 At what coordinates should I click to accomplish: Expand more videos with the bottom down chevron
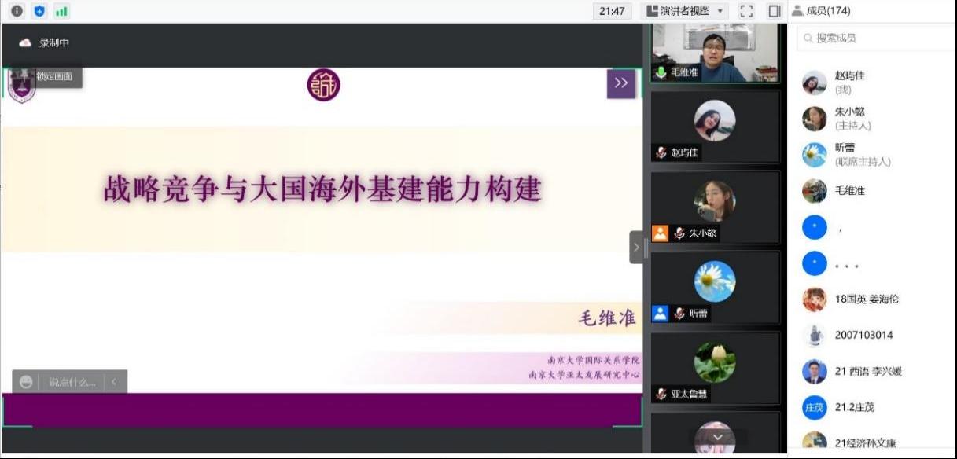point(717,438)
